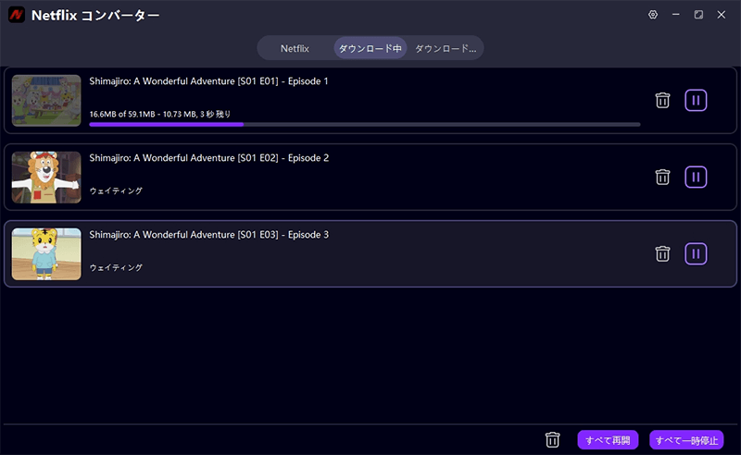Screen dimensions: 741x455
Task: Switch to the Netflix tab
Action: click(295, 48)
